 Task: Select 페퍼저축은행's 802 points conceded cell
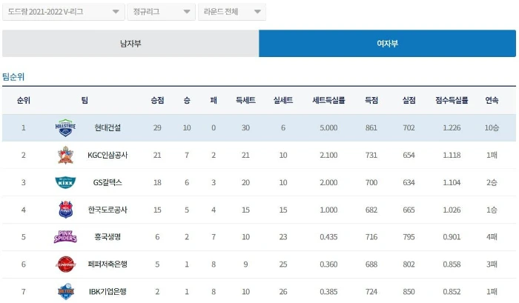click(409, 264)
